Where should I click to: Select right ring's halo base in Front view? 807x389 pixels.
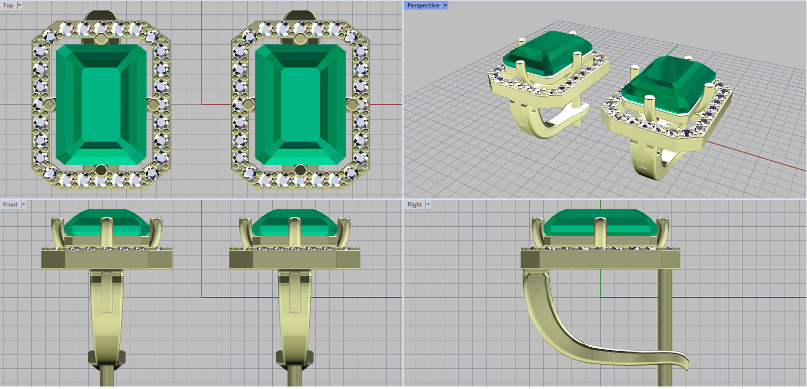(x=294, y=260)
